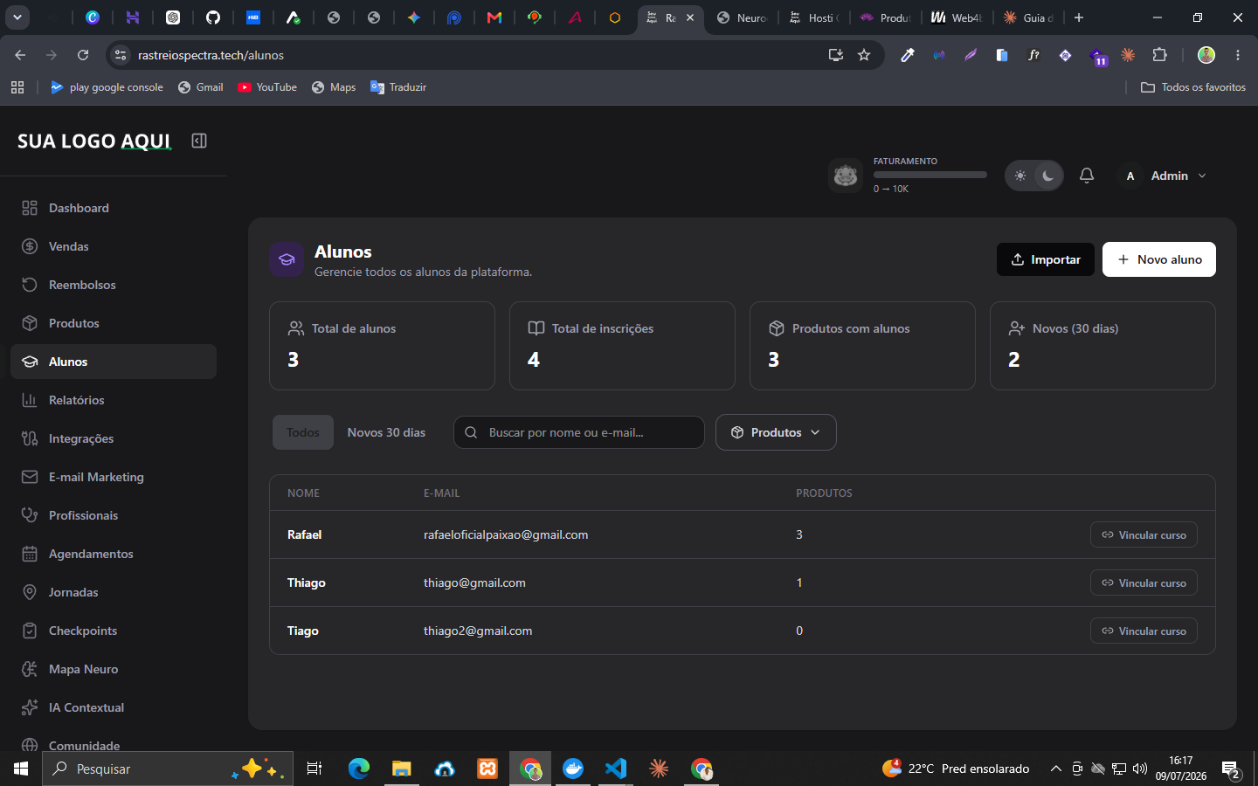
Task: Focus the Buscar por nome ou e-mail field
Action: coord(579,432)
